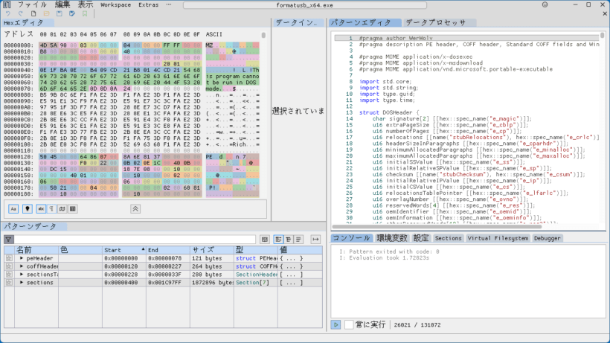Screen dimensions: 610x343
Task: Toggle the highlight lightbulb button
Action: [x=28, y=209]
